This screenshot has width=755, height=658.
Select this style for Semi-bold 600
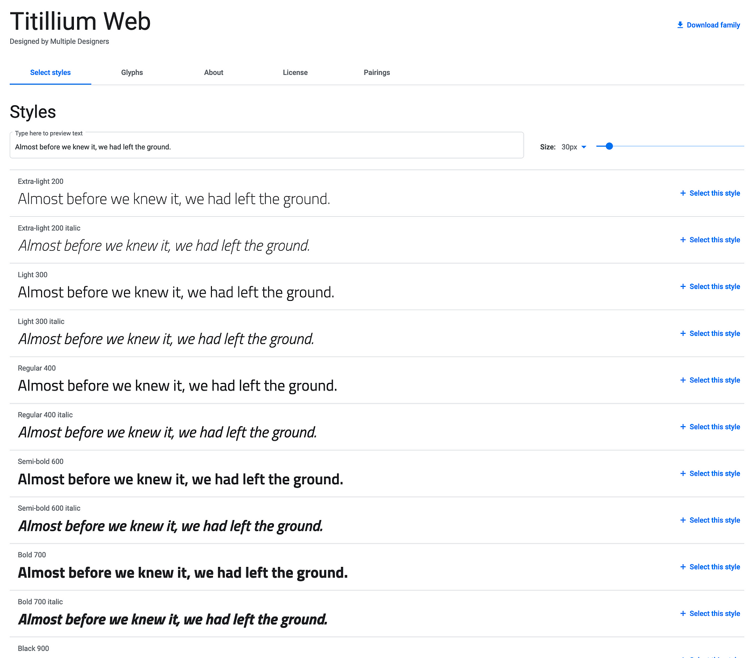point(715,474)
